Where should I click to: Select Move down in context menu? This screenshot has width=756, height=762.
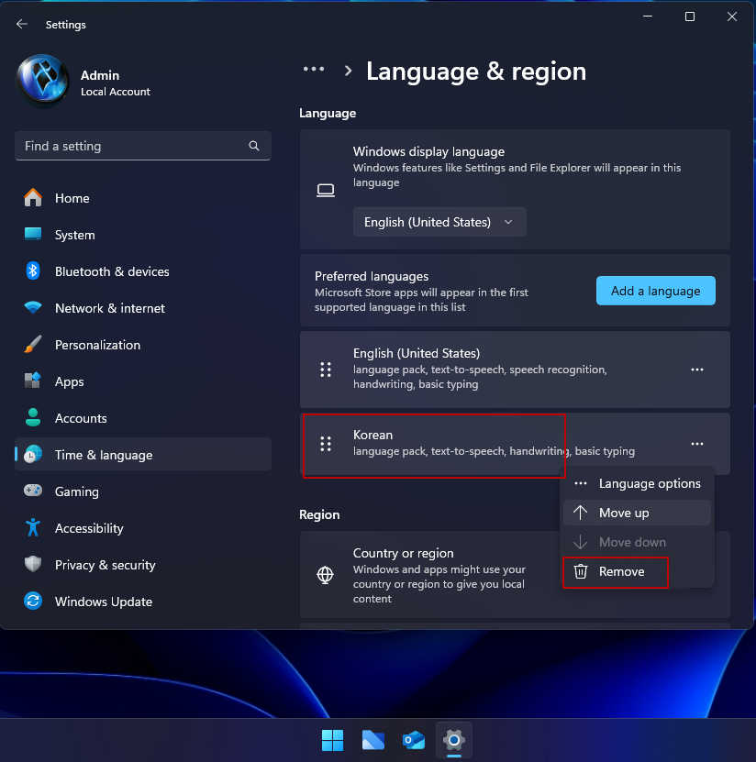(637, 542)
